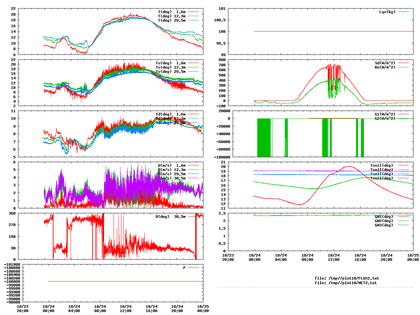Click the 'GW2(deg)' legend label
This screenshot has height=315, width=420.
click(384, 221)
